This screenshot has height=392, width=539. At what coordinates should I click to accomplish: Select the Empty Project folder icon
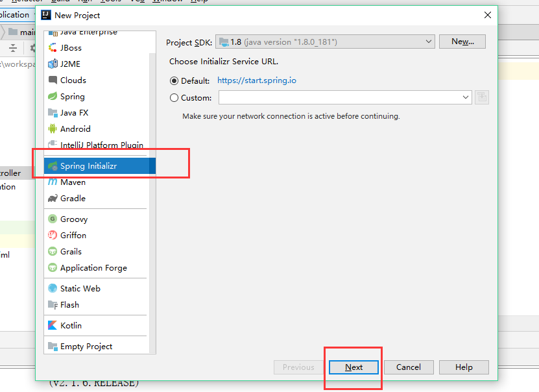[53, 346]
